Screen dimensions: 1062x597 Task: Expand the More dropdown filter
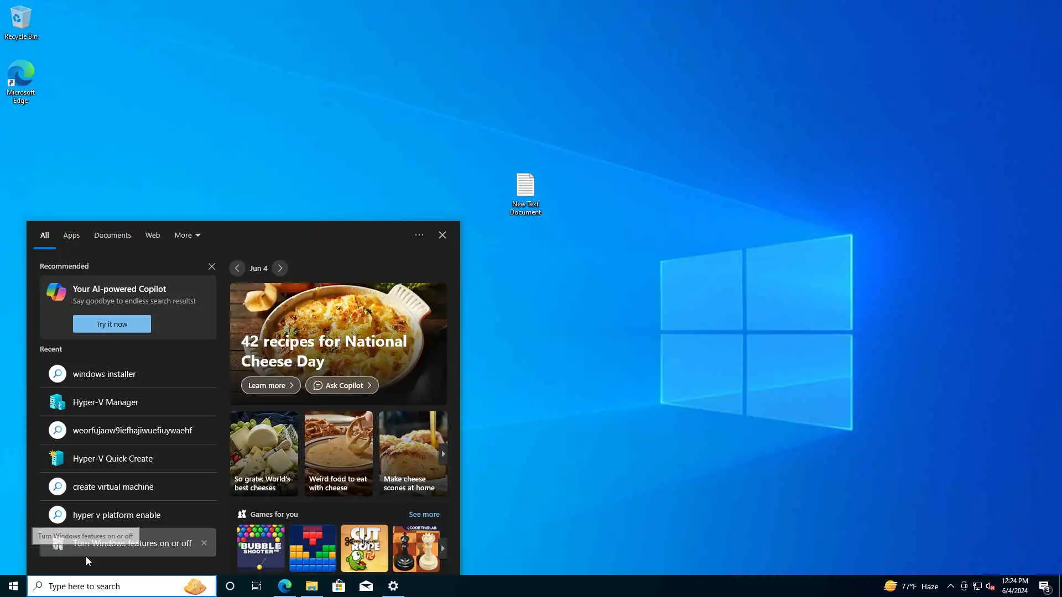(x=187, y=235)
